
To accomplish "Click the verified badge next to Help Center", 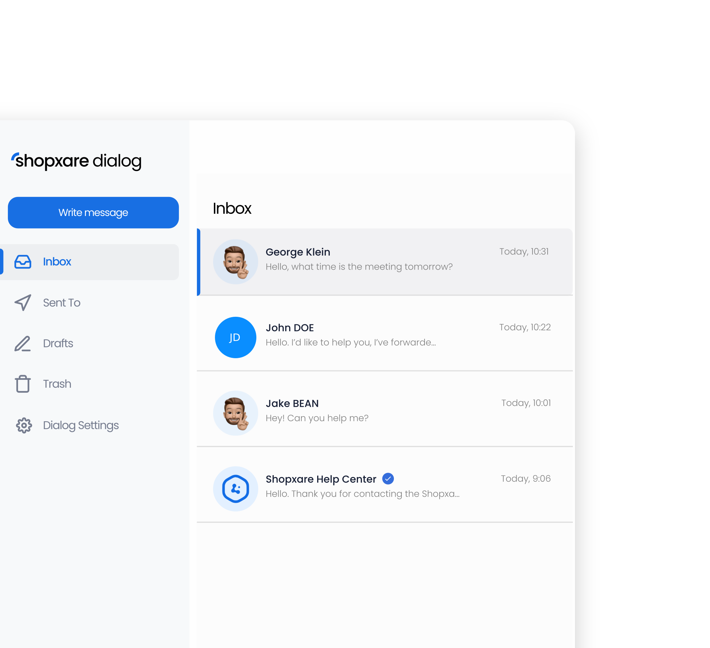I will 388,479.
